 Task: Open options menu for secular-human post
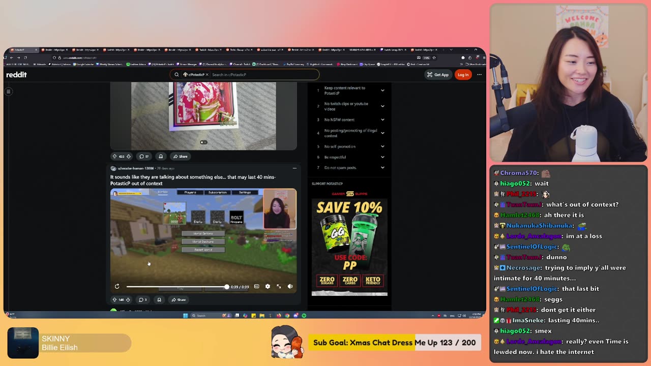tap(294, 168)
